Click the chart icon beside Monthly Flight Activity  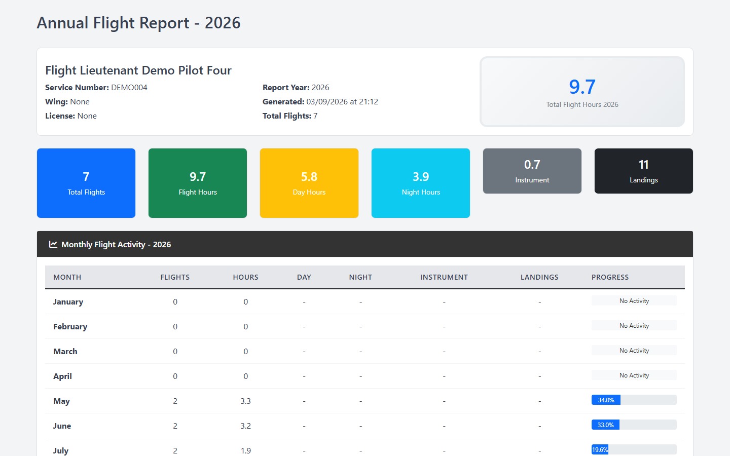(x=53, y=244)
